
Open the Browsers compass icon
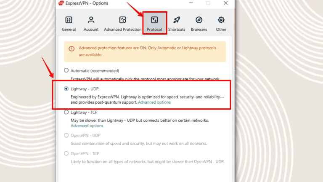tap(199, 20)
